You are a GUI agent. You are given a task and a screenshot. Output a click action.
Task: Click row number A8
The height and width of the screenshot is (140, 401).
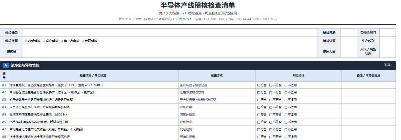4,137
